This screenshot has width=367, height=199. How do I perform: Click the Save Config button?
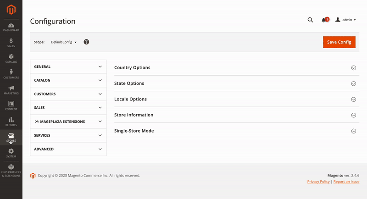(339, 42)
